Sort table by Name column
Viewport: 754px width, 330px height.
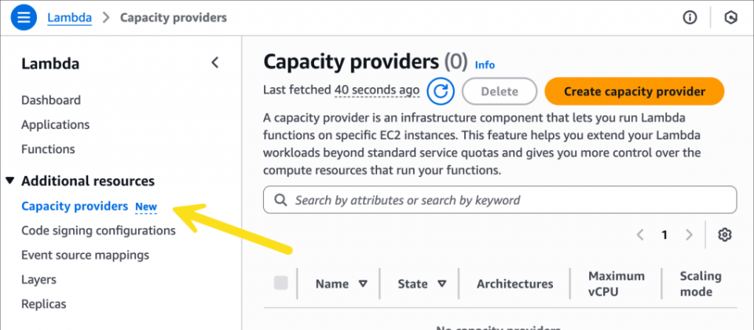tap(362, 284)
